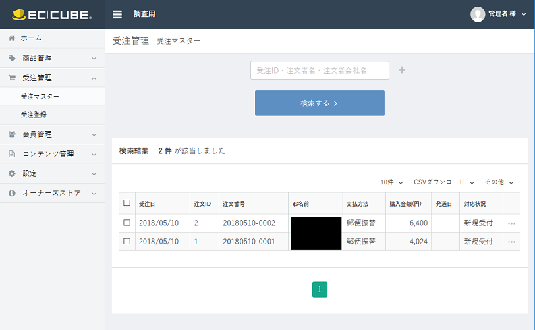Viewport: 535px width, 330px height.
Task: Click plus icon to add search conditions
Action: pyautogui.click(x=402, y=70)
